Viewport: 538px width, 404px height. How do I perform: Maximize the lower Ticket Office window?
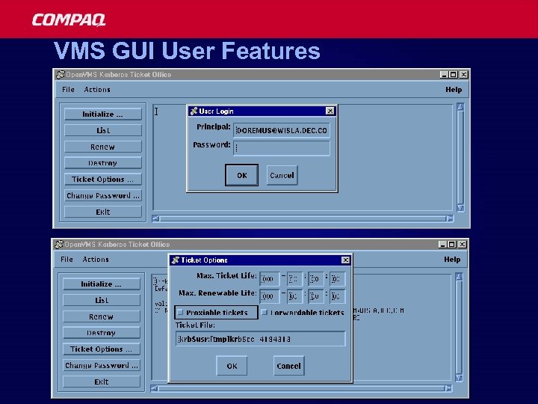[x=452, y=244]
